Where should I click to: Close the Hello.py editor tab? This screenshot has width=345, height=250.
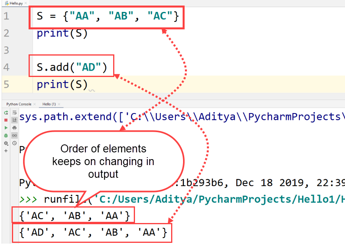pos(25,3)
